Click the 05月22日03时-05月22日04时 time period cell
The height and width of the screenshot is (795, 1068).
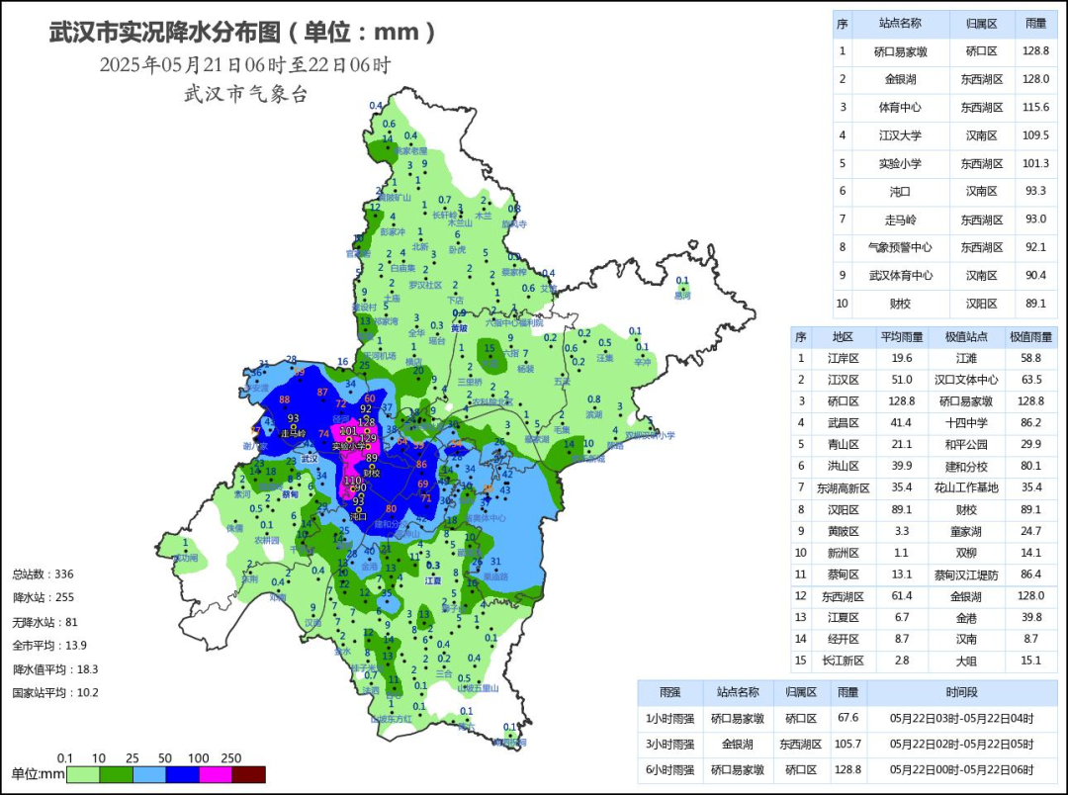point(961,718)
